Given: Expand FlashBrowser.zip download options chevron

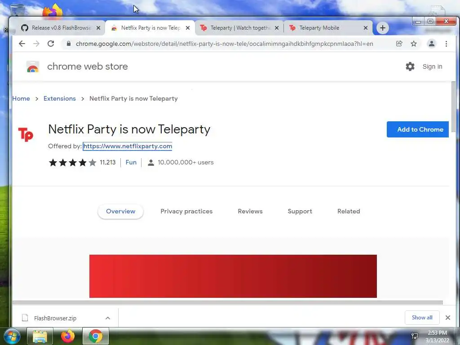Looking at the screenshot, I should (108, 318).
